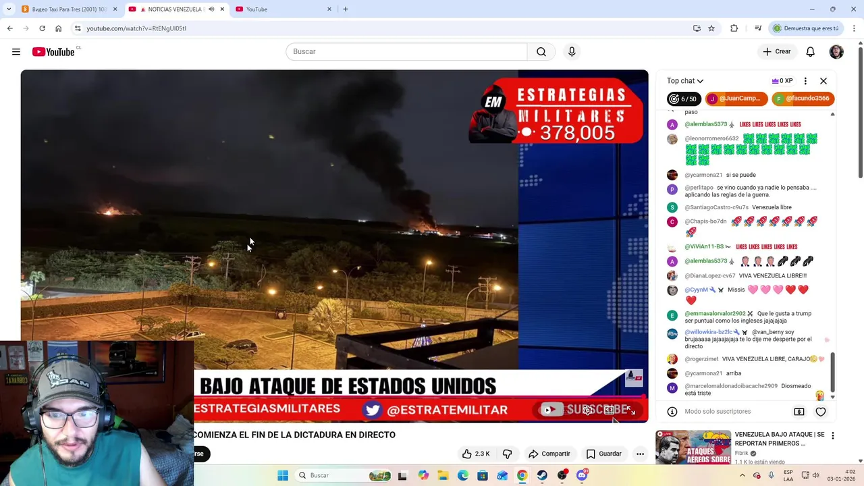
Task: Like the video (2.3 K)
Action: pos(476,454)
